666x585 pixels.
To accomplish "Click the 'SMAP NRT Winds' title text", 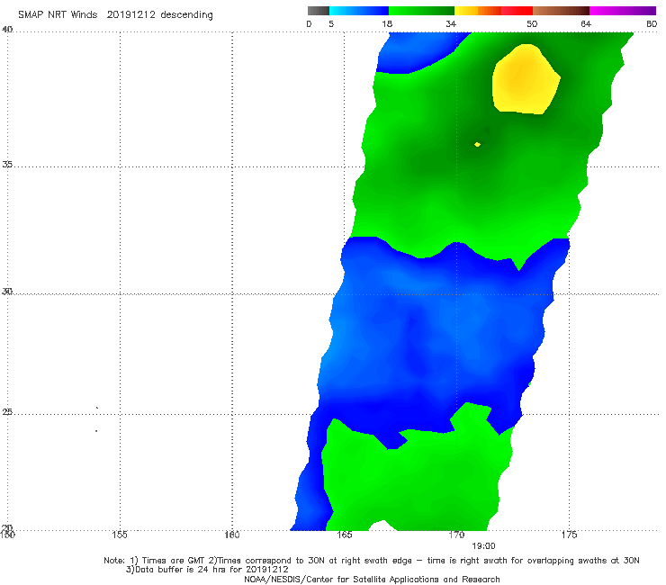I will [58, 14].
